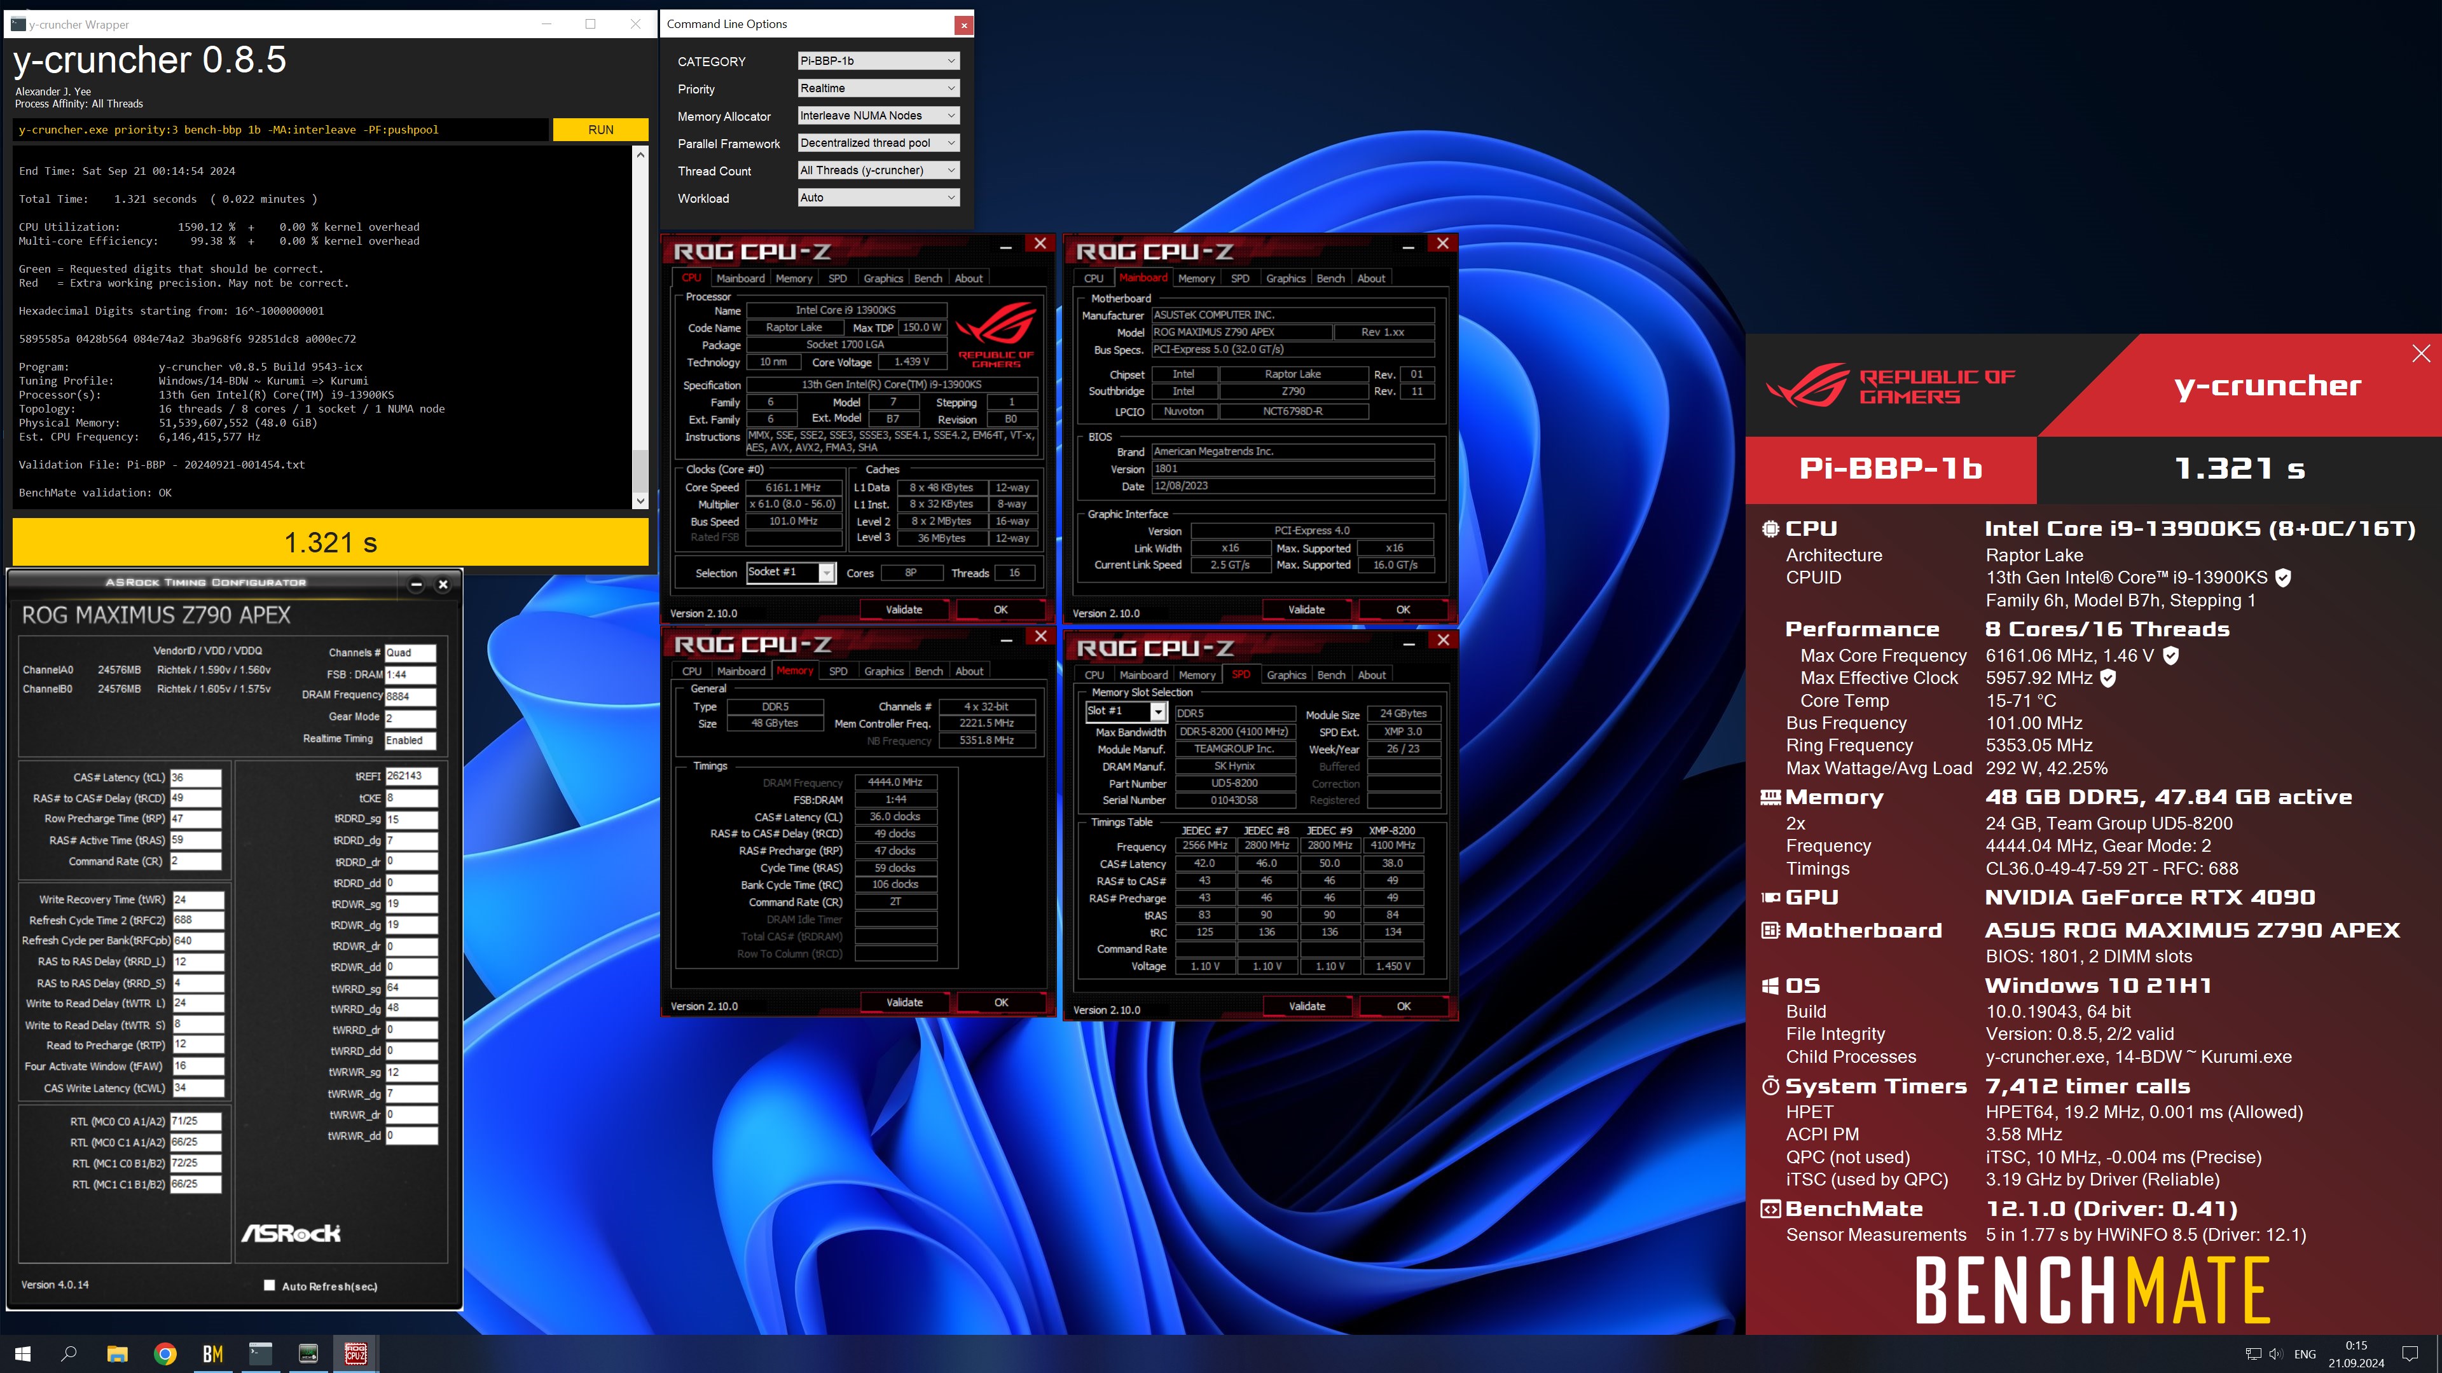Open the Priority dropdown set to Realtime
The image size is (2442, 1373).
(878, 88)
